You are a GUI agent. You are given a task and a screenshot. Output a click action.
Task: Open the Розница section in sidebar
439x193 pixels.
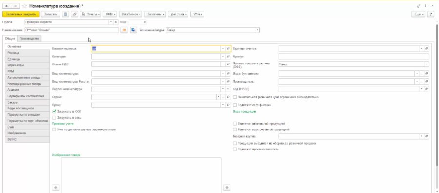click(x=27, y=53)
